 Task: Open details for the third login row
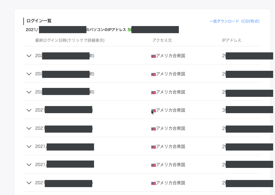pos(29,92)
